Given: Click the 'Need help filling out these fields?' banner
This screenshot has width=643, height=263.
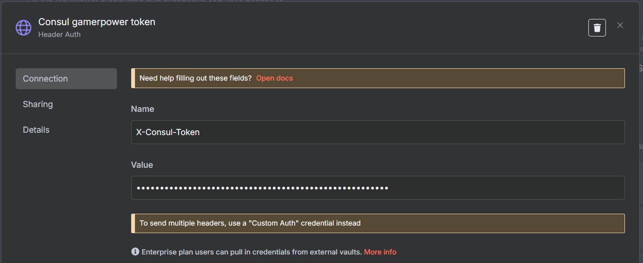Looking at the screenshot, I should (195, 78).
